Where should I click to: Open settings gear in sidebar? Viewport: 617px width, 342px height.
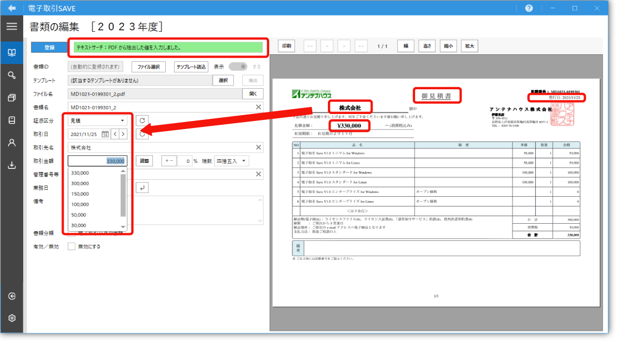[x=11, y=318]
